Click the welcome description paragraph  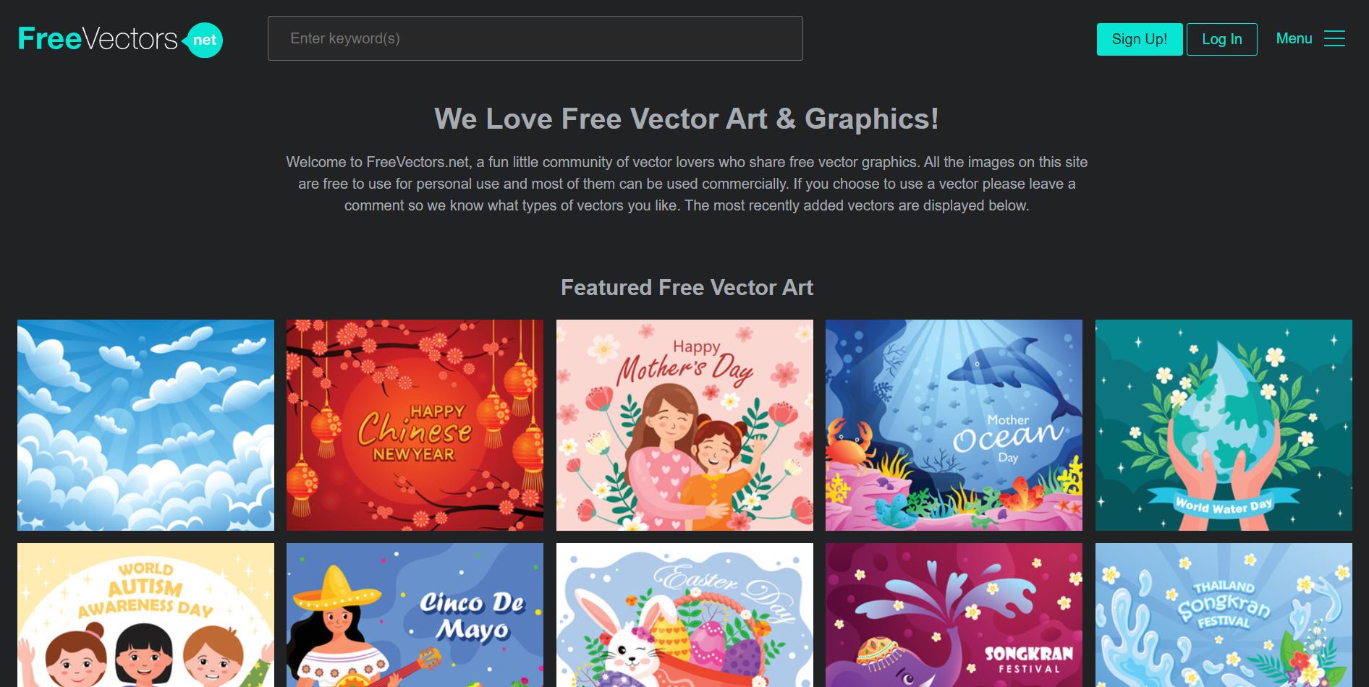pyautogui.click(x=687, y=184)
